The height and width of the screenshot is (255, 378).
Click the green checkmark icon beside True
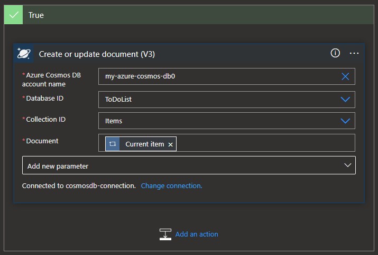tap(13, 15)
